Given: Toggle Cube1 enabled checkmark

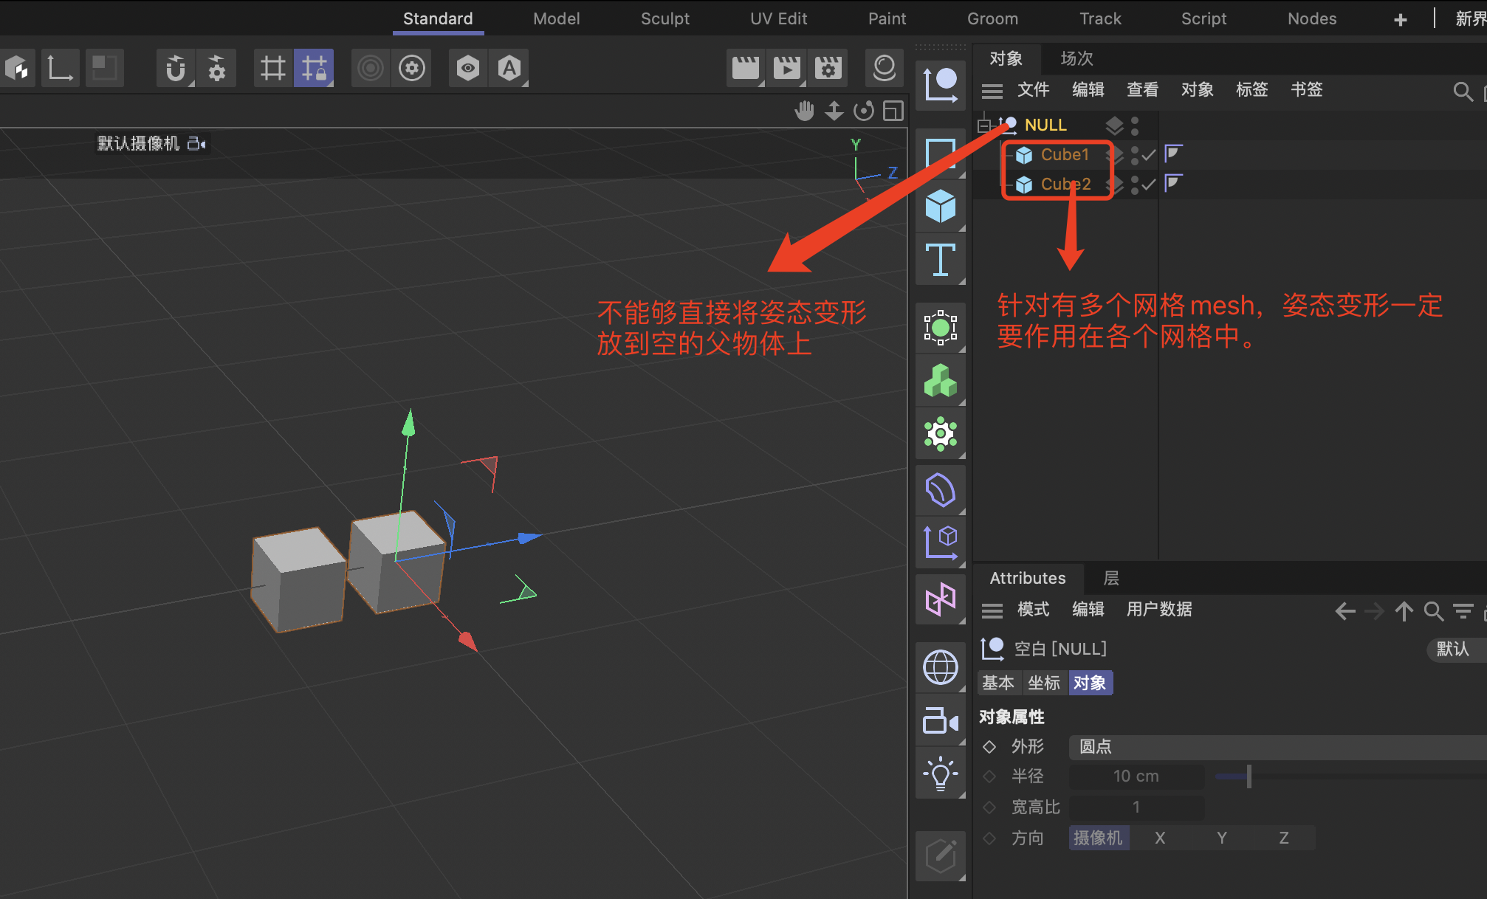Looking at the screenshot, I should (1148, 155).
